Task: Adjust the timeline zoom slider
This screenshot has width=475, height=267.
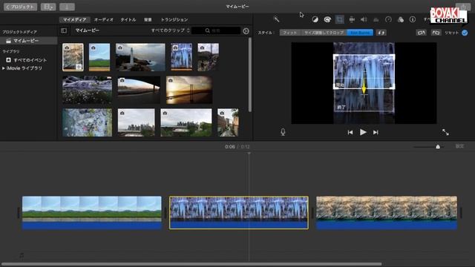Action: 438,147
